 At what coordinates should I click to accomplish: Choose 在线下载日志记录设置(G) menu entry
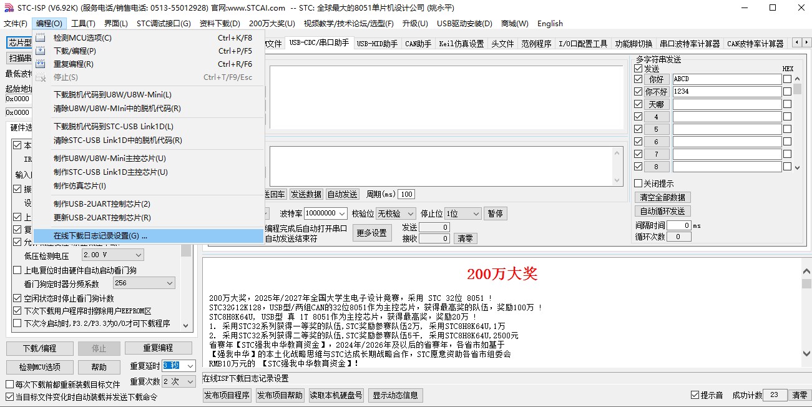(149, 236)
